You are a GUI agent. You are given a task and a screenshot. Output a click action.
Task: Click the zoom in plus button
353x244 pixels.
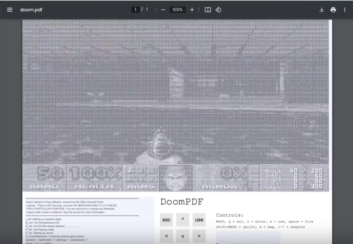[192, 10]
